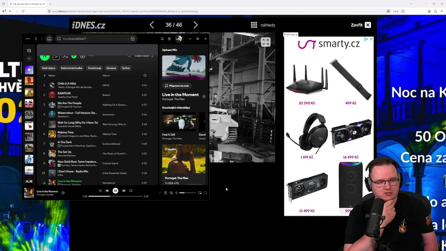Enter Spotify full screen mode

pyautogui.click(x=205, y=193)
